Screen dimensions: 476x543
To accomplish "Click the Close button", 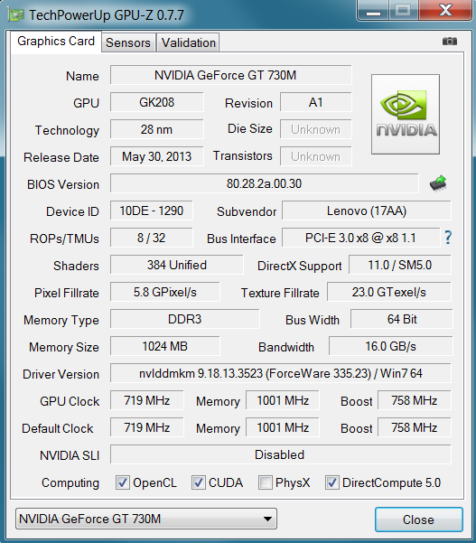I will [x=418, y=520].
